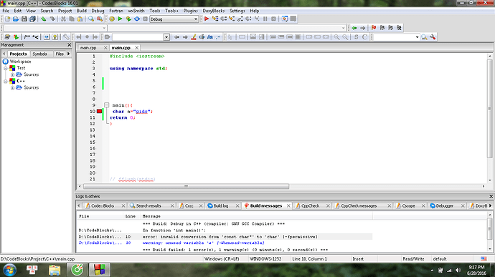The image size is (495, 277).
Task: Start debugger with red arrow icon
Action: coord(207,19)
